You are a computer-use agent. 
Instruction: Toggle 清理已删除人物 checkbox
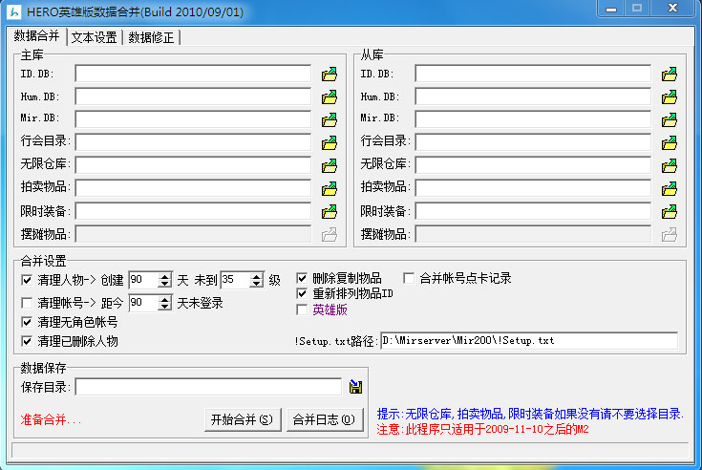(27, 341)
